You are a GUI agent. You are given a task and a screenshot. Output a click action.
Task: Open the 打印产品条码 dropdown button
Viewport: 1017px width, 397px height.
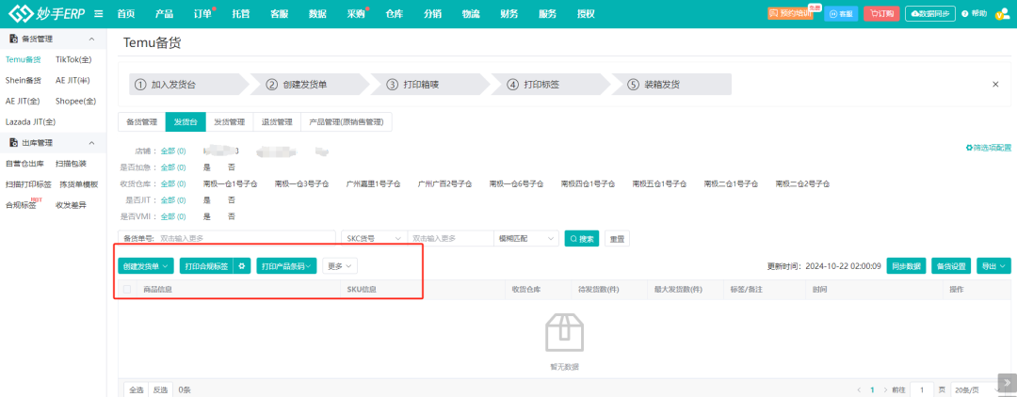tap(286, 265)
